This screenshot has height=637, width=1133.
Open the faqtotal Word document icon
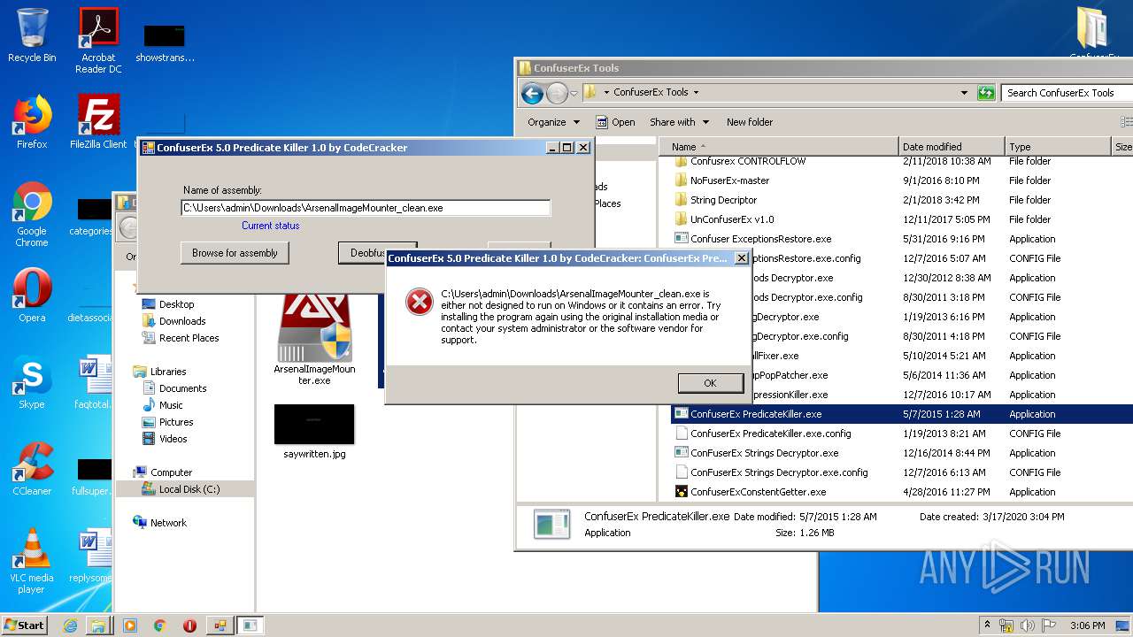[92, 382]
